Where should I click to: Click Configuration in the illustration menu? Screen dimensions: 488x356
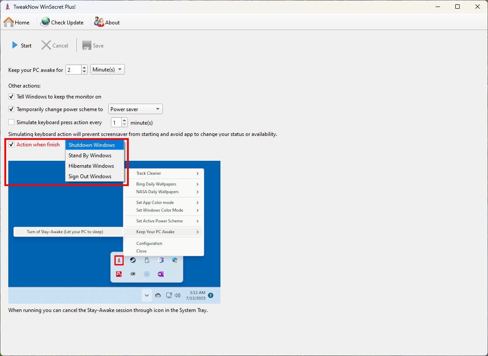click(x=149, y=243)
